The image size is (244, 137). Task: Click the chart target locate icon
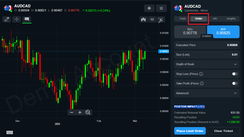[149, 8]
